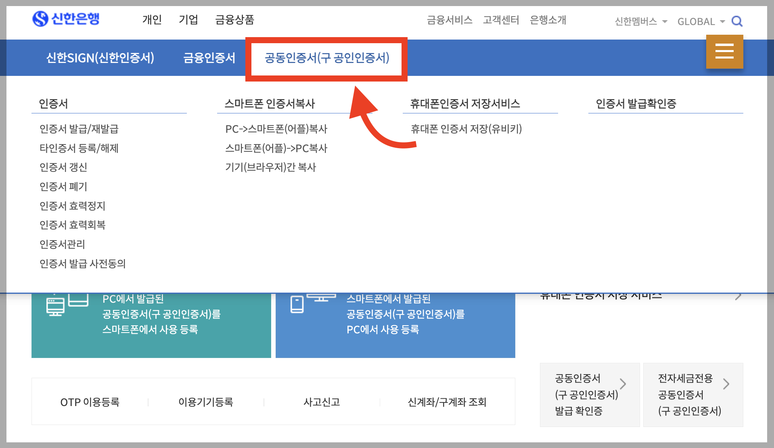
Task: Open the 은행소개 menu
Action: click(548, 20)
